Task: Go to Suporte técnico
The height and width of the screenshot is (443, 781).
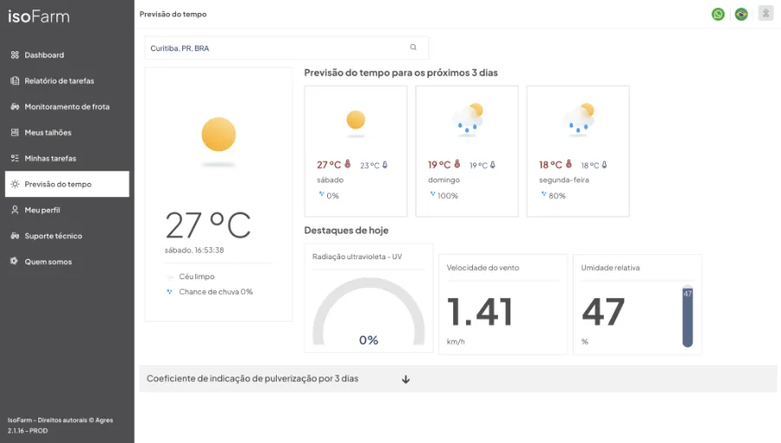Action: pos(67,236)
